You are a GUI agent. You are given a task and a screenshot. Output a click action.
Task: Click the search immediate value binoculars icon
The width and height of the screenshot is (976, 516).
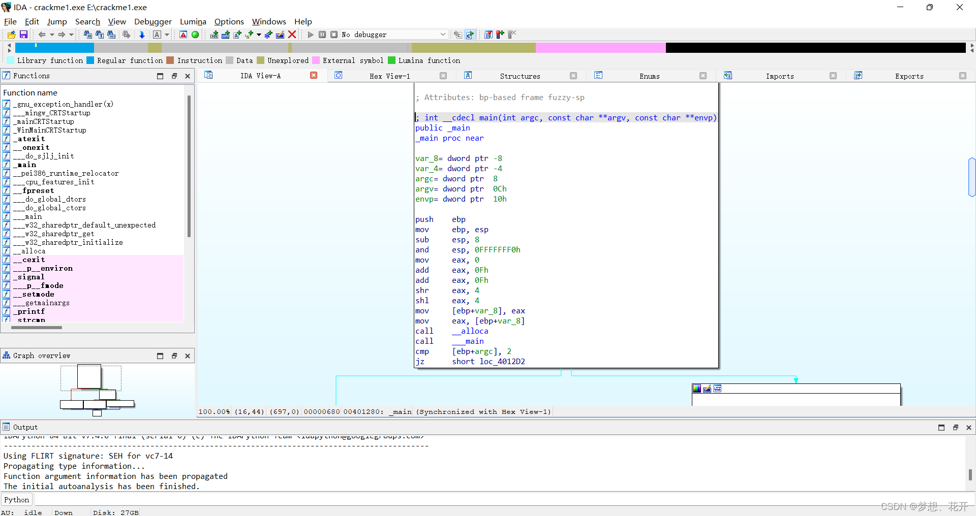(x=87, y=35)
